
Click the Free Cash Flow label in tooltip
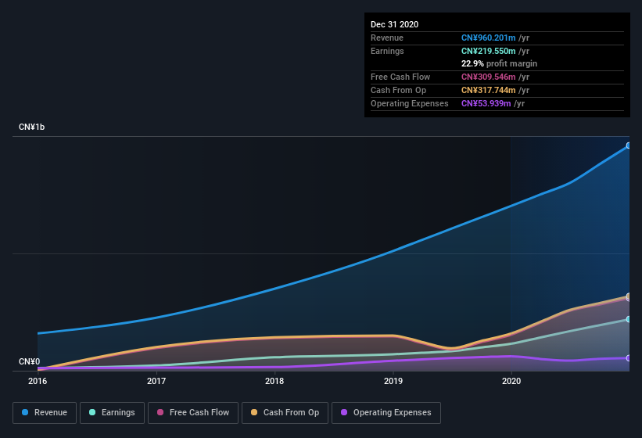pyautogui.click(x=400, y=77)
